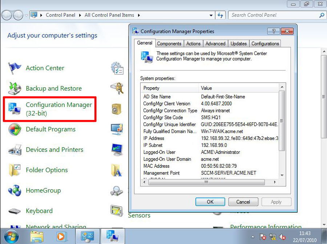This screenshot has width=327, height=244.
Task: Click the Property column header
Action: tap(170, 88)
